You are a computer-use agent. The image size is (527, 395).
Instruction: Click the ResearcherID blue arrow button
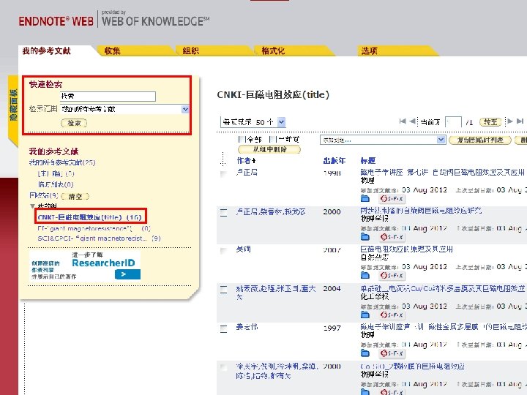127,274
